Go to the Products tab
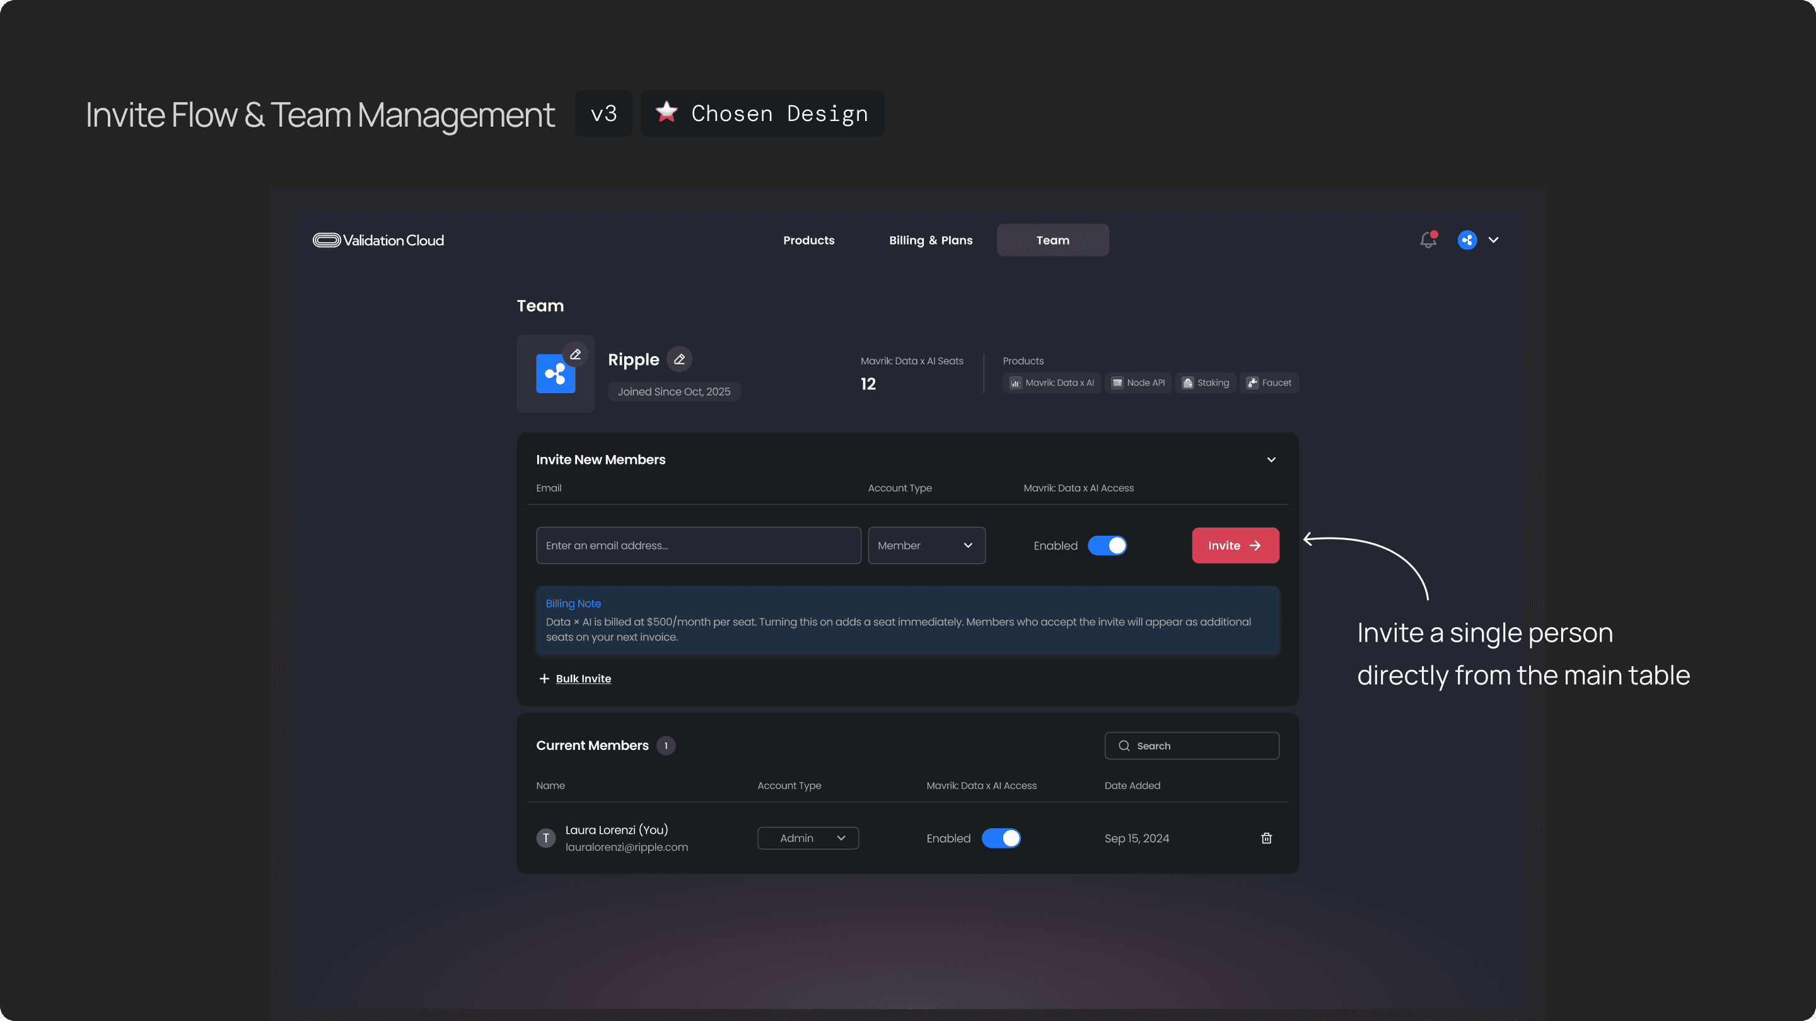Screen dimensions: 1816x1021 808,240
